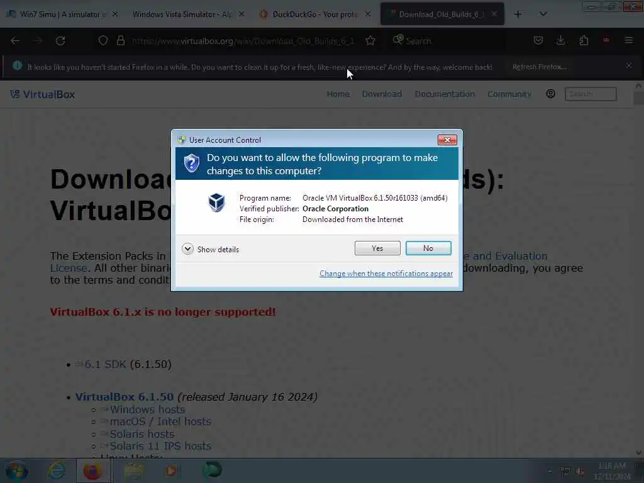Close the Win7 Simu tab

pyautogui.click(x=115, y=14)
